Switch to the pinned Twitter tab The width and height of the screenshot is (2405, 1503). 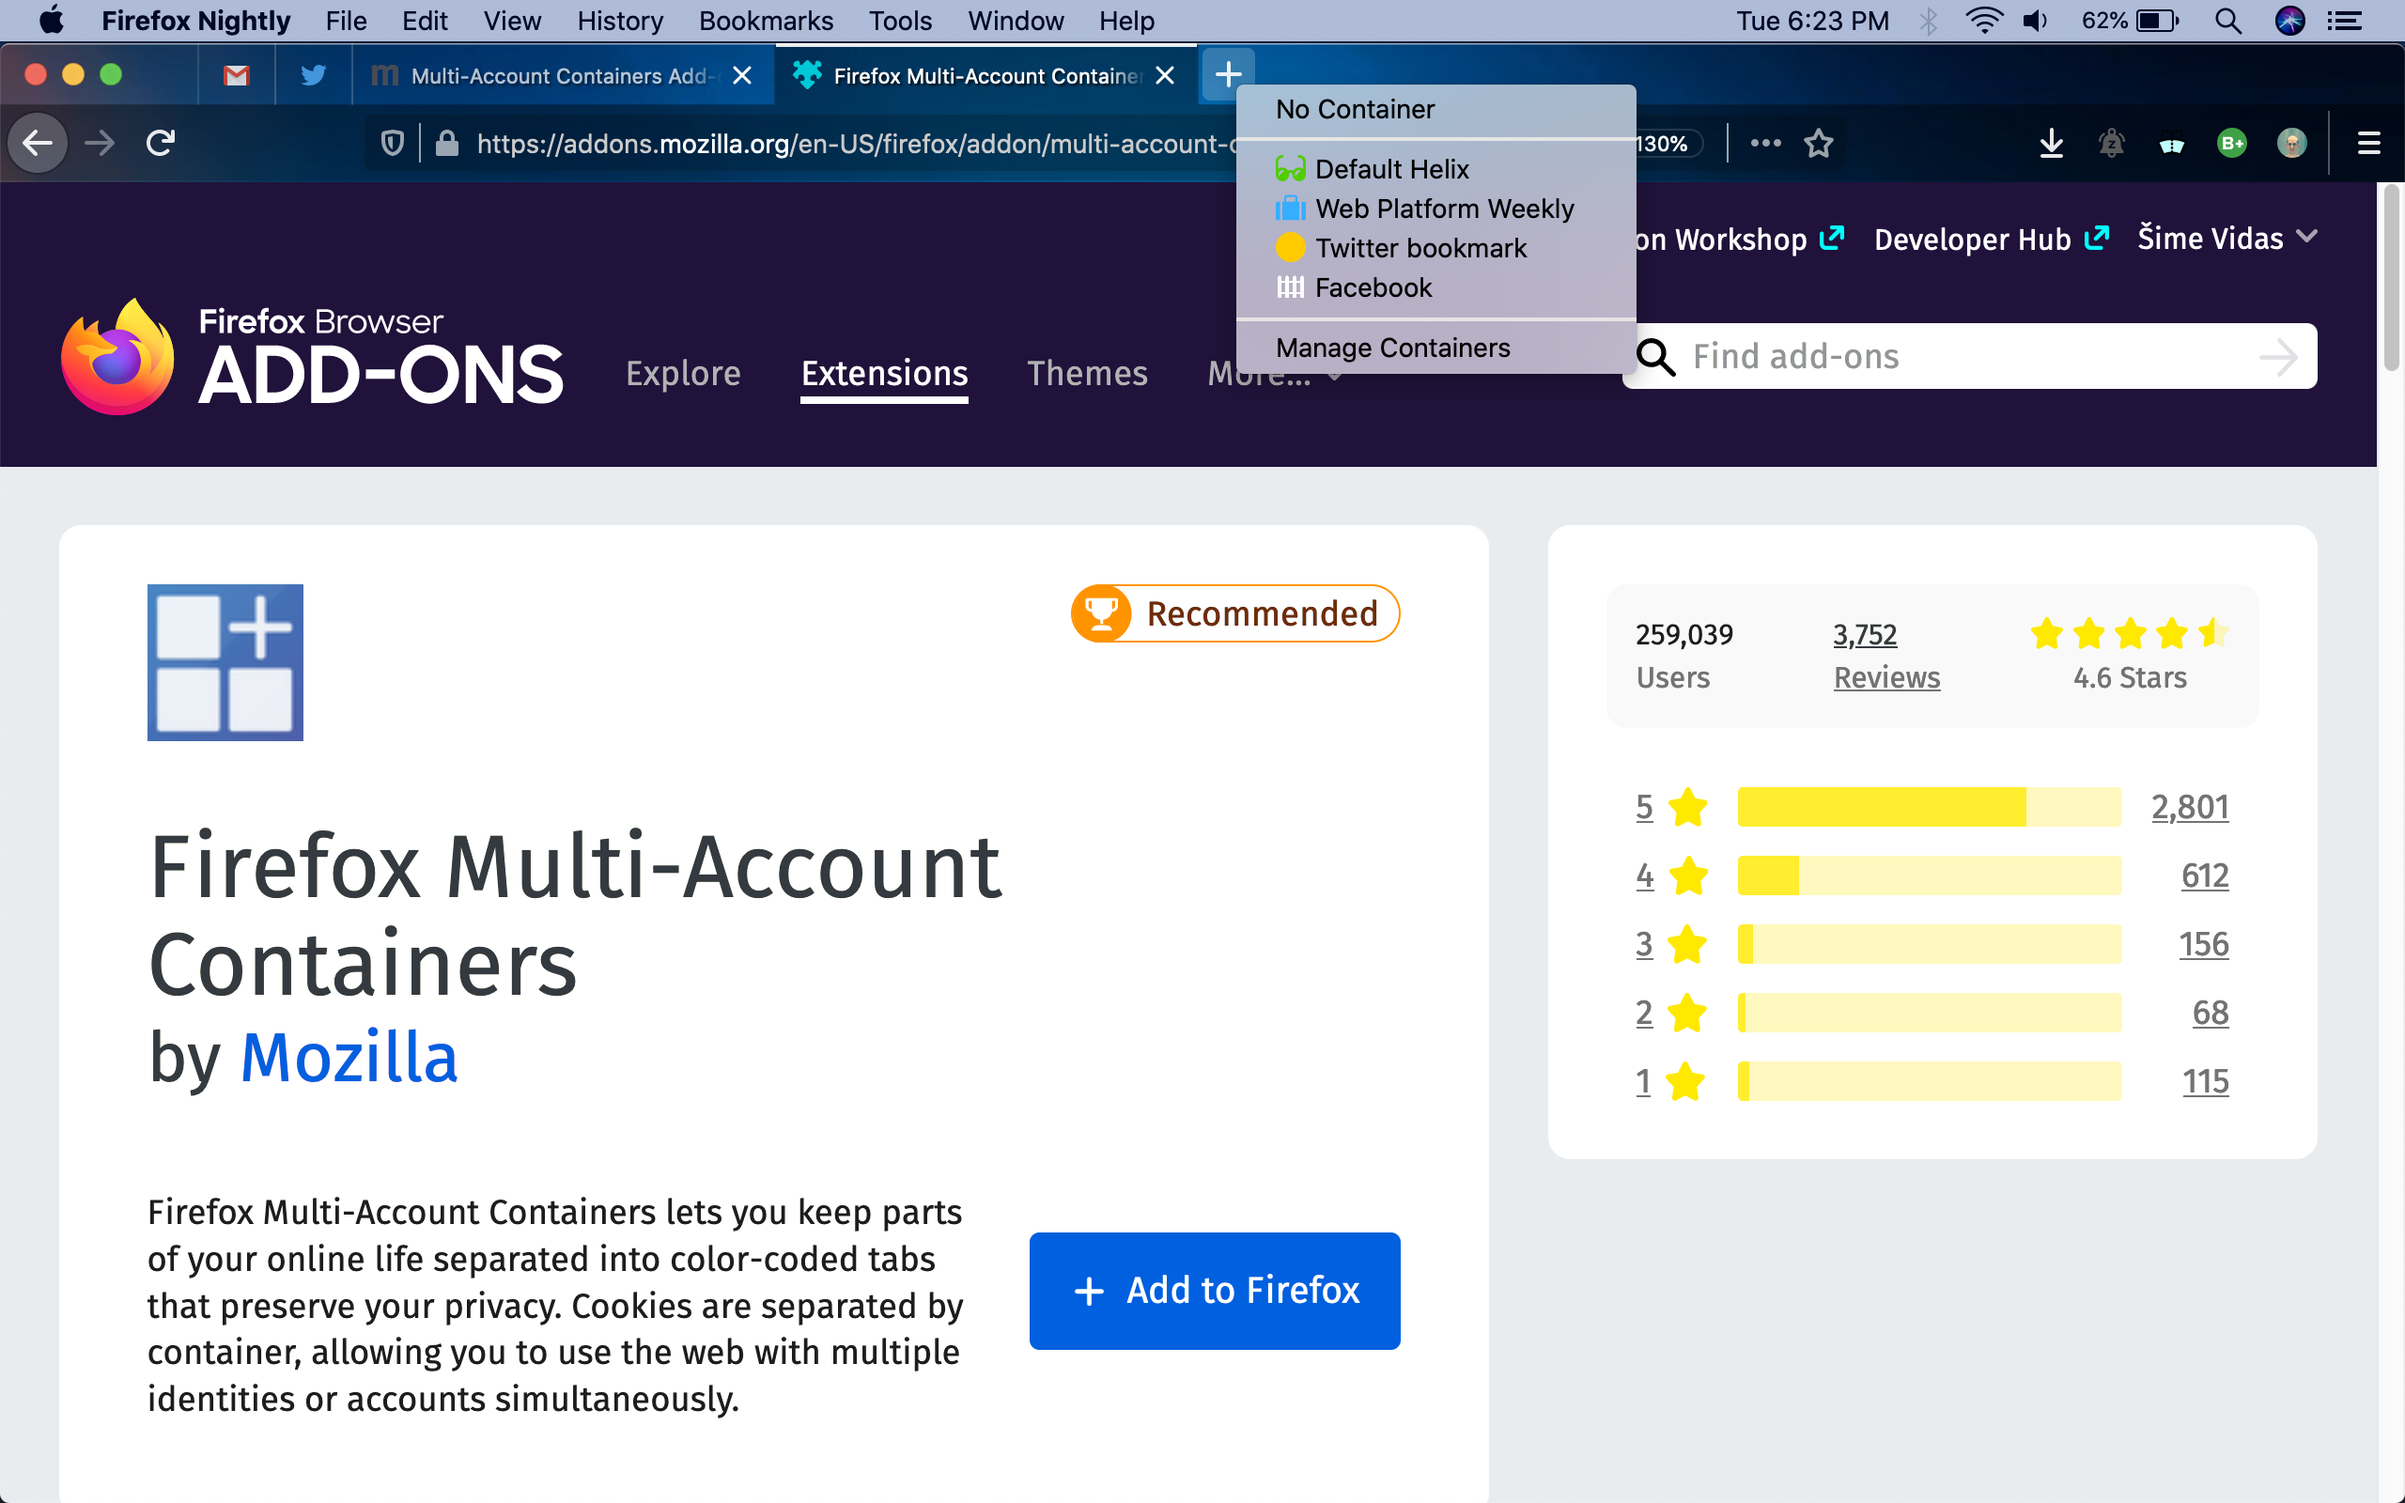(313, 75)
